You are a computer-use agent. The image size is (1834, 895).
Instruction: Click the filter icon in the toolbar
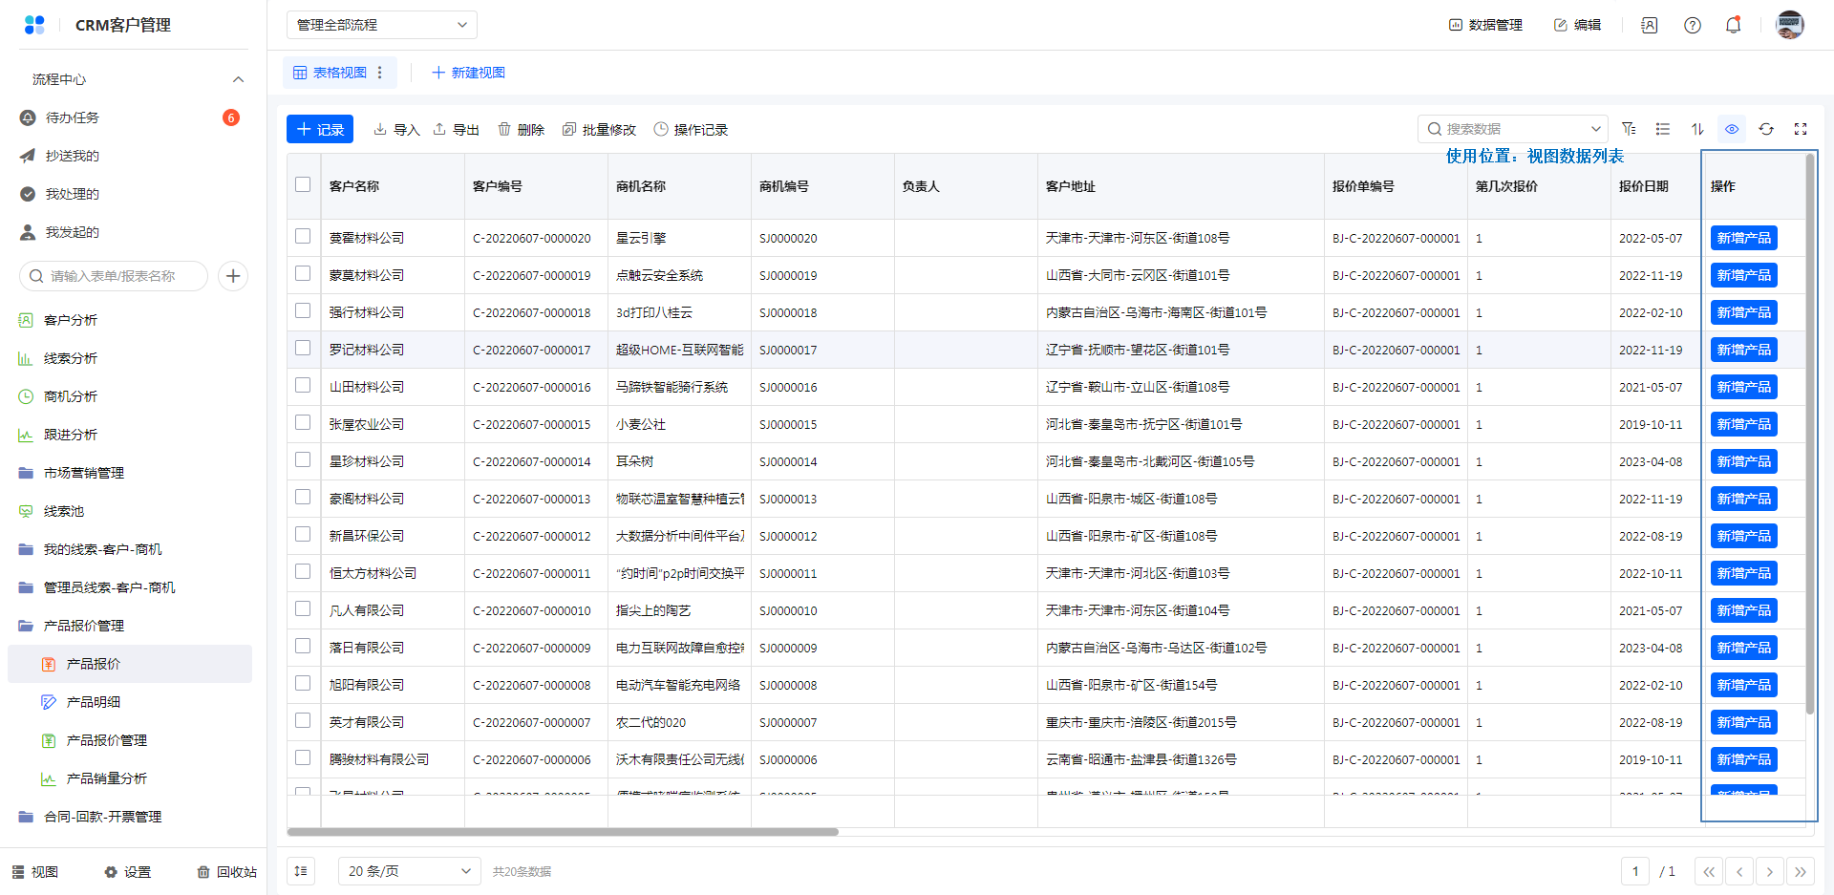click(x=1629, y=129)
